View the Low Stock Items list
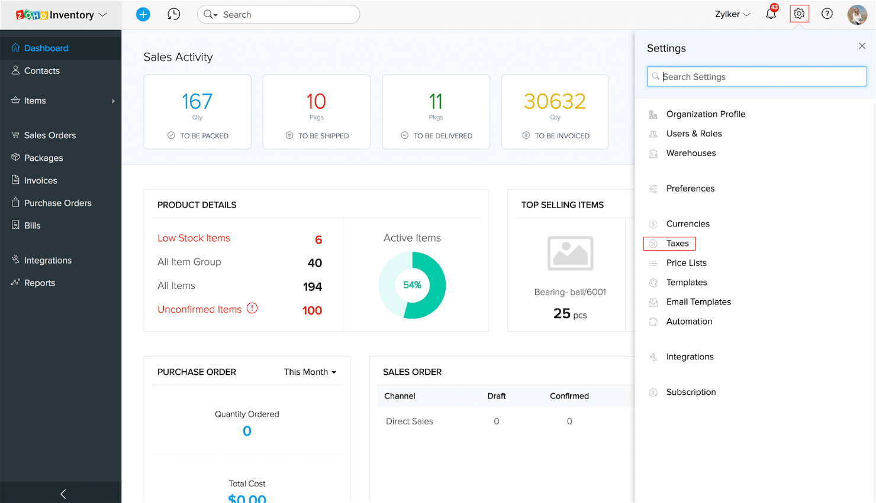 (194, 238)
